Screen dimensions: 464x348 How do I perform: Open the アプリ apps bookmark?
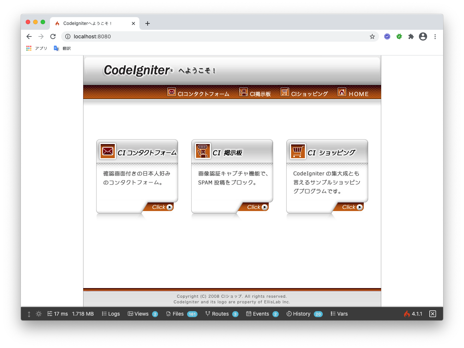pos(37,48)
